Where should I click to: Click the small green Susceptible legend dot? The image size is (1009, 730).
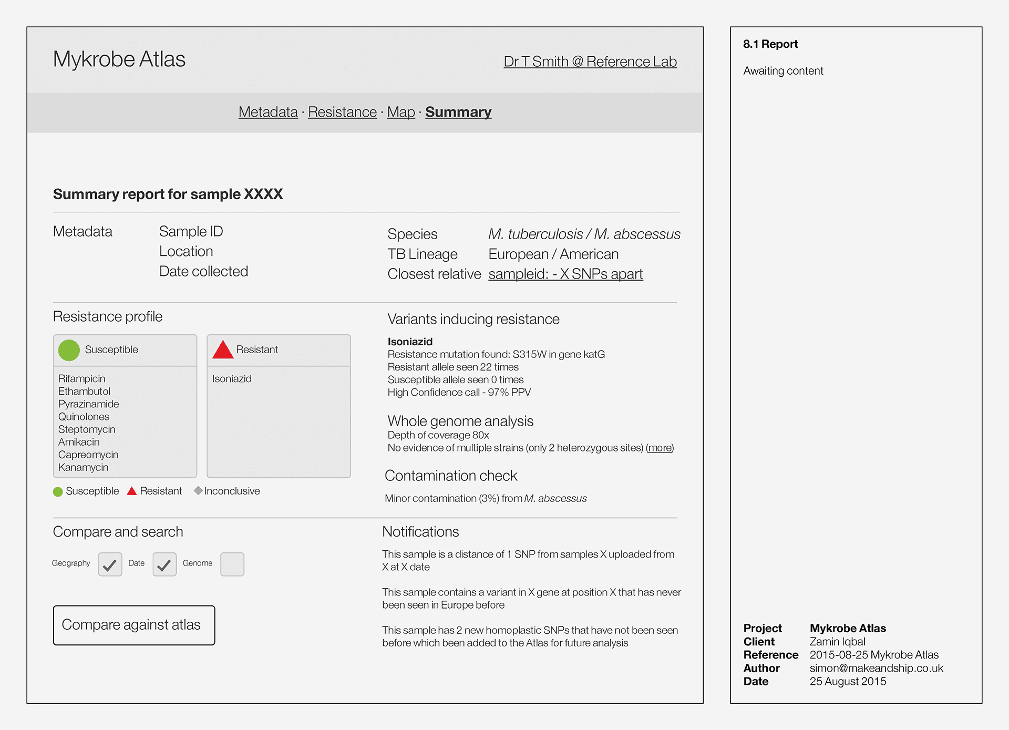(58, 491)
